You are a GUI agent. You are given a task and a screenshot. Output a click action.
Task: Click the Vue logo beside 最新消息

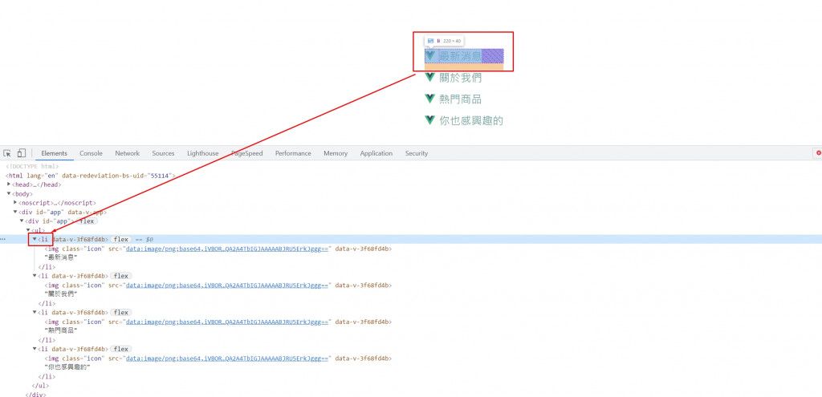(430, 55)
